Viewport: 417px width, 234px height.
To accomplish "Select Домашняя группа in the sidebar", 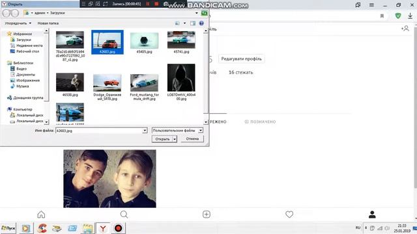I will tap(28, 98).
